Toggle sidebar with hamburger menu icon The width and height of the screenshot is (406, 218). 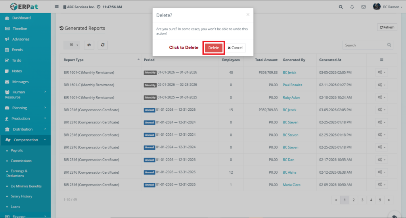click(x=57, y=7)
